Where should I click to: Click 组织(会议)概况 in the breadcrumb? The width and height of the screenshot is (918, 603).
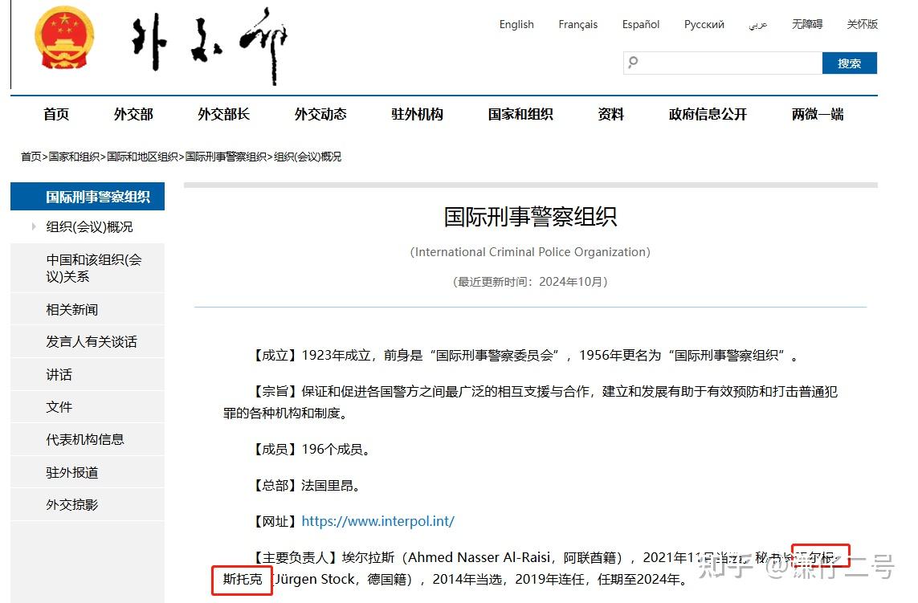point(308,157)
